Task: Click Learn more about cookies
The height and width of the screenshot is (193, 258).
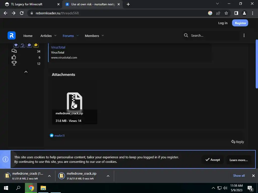Action: tap(239, 160)
